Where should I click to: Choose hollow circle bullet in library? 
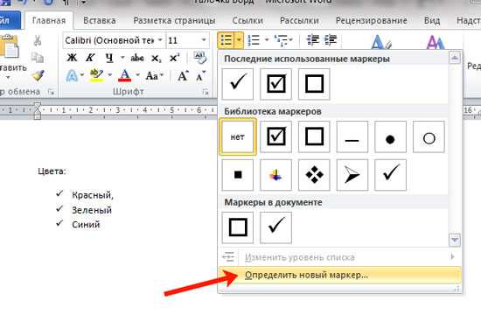pyautogui.click(x=429, y=136)
